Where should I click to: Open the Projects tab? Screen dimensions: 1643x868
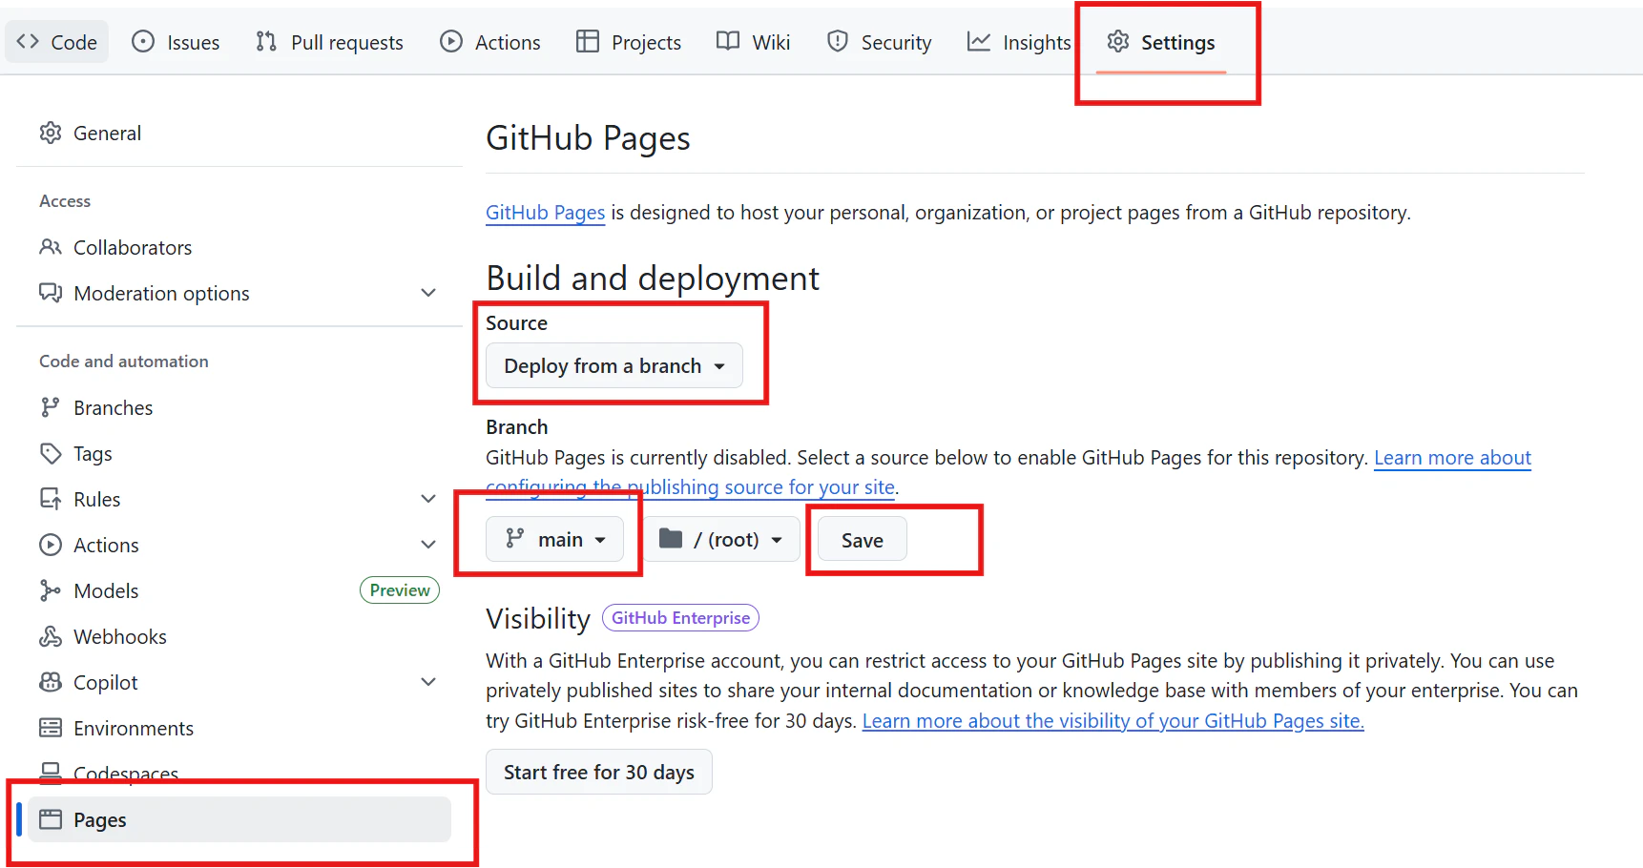[629, 42]
